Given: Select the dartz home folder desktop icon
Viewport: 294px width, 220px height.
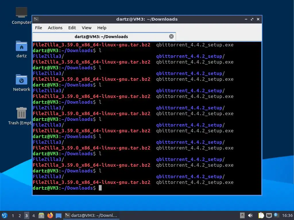Looking at the screenshot, I should [x=21, y=49].
